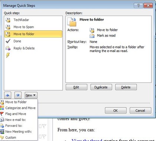This screenshot has height=141, width=156.
Task: Click the Mark as read action text
Action: click(x=106, y=36)
